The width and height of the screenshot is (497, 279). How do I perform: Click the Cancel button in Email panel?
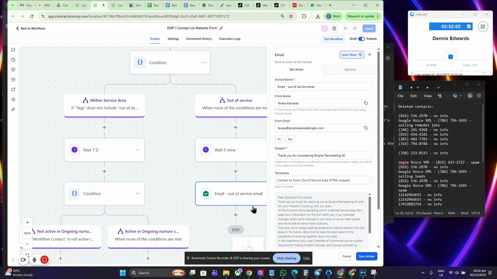347,256
